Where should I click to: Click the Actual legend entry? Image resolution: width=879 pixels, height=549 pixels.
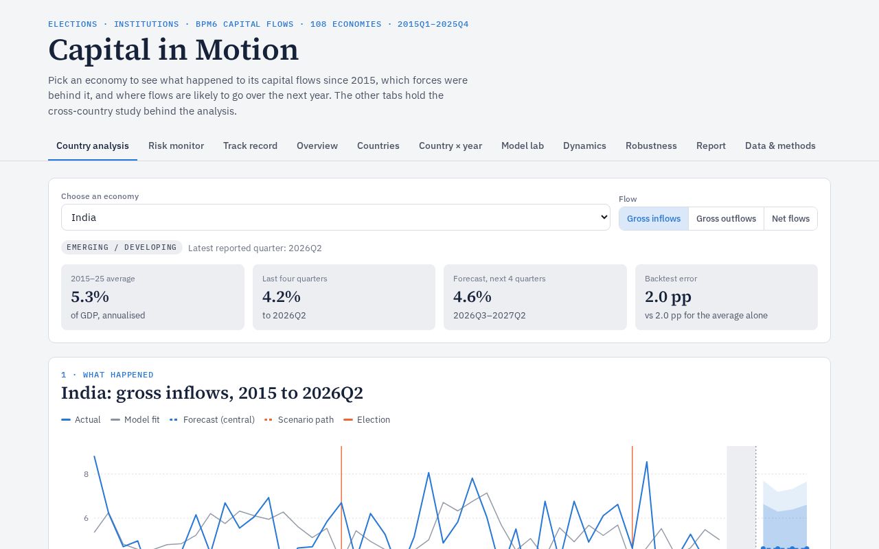pyautogui.click(x=81, y=419)
